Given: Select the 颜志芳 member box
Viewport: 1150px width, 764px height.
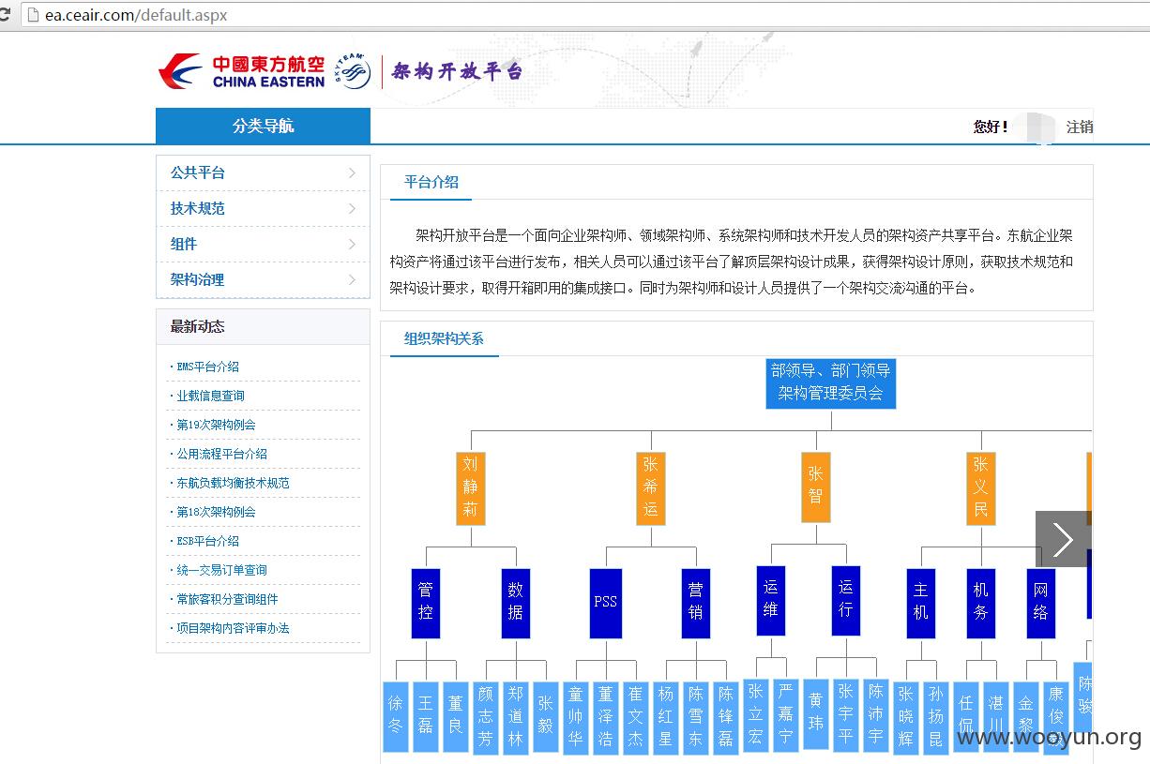Looking at the screenshot, I should tap(486, 718).
